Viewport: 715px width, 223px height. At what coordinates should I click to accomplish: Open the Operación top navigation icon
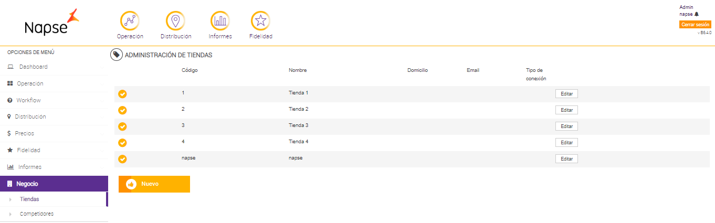[x=130, y=21]
